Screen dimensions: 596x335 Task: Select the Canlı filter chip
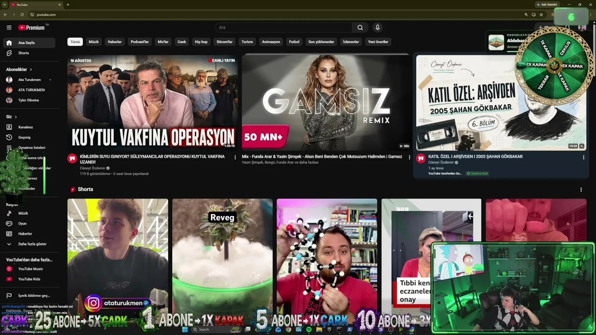(182, 42)
